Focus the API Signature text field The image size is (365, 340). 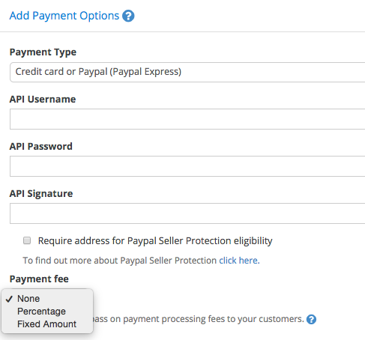pyautogui.click(x=187, y=213)
